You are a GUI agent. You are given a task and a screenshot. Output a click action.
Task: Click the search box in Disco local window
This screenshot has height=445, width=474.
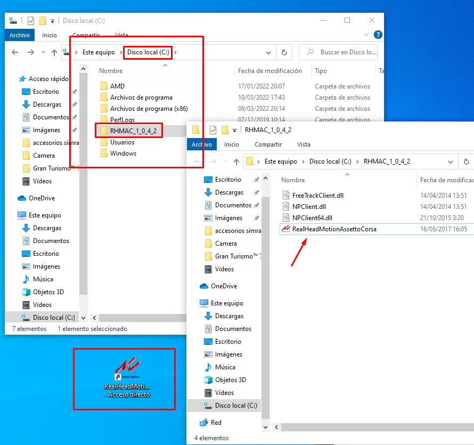point(338,52)
